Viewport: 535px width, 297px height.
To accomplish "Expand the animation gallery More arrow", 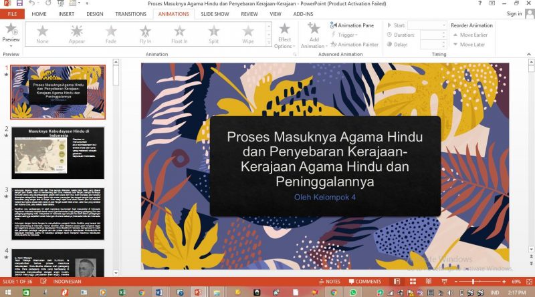I will coord(269,43).
